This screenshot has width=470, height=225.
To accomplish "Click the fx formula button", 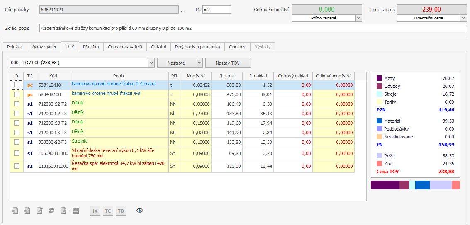I will tap(95, 210).
